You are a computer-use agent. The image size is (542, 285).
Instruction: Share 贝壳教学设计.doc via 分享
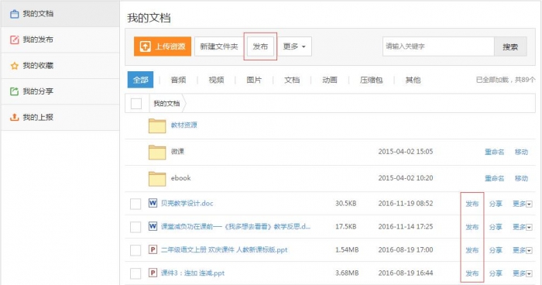click(496, 204)
